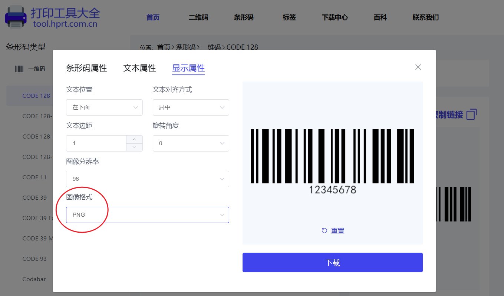
Task: Open the 图像分辨率 dropdown
Action: click(148, 179)
